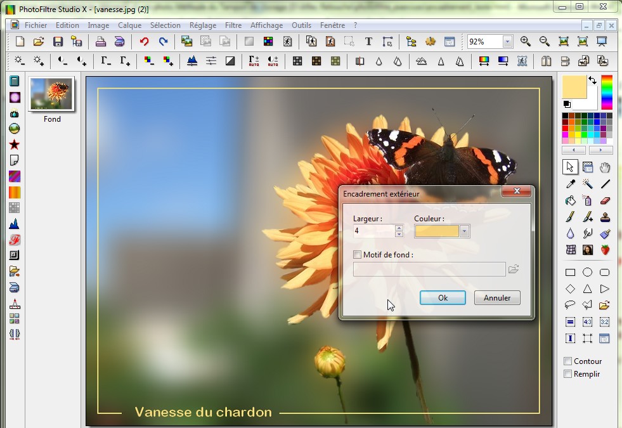Click the Annuler button
Screen dimensions: 622x428
click(497, 298)
